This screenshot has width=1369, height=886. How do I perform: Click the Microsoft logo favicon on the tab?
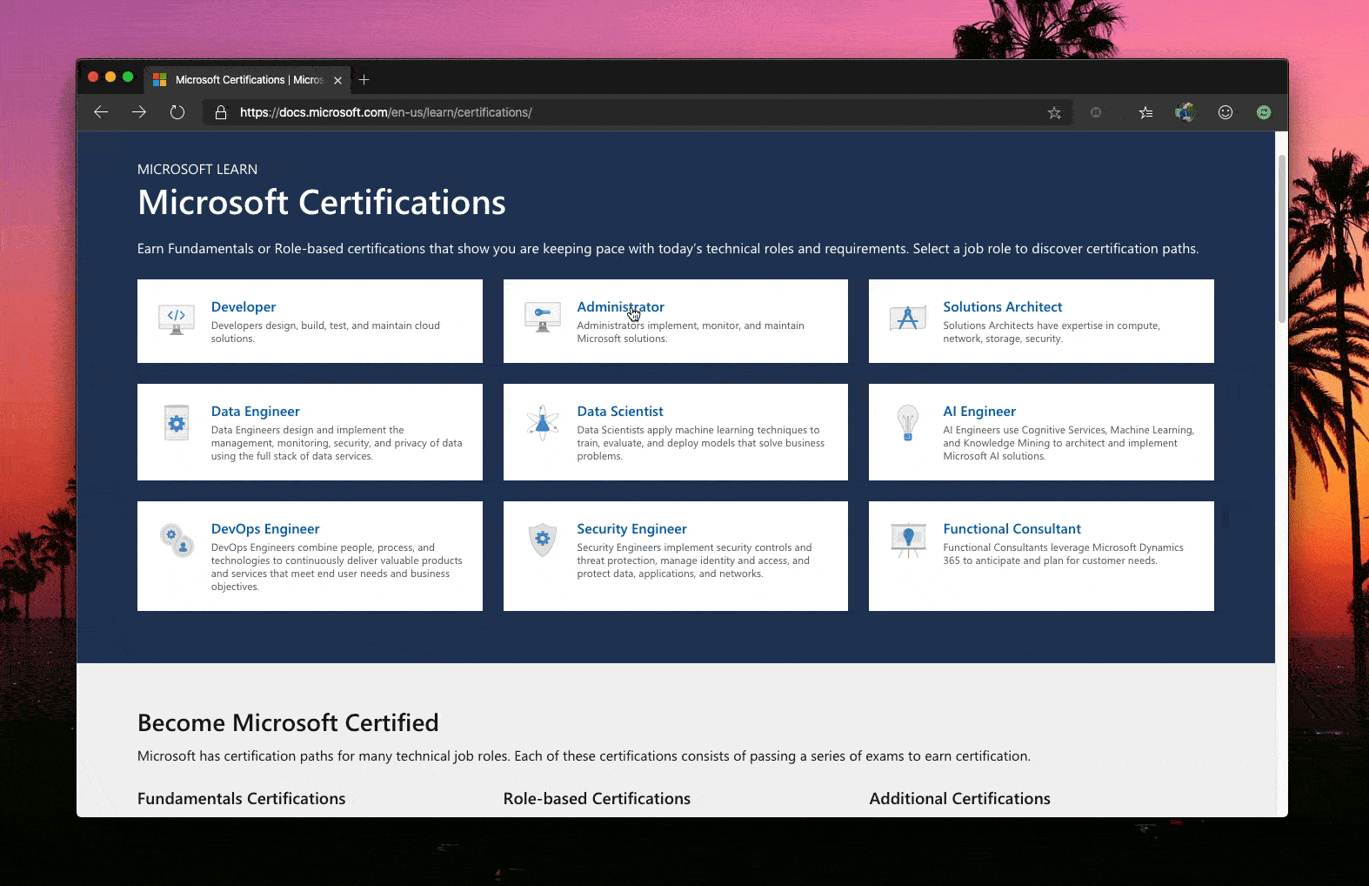tap(160, 80)
